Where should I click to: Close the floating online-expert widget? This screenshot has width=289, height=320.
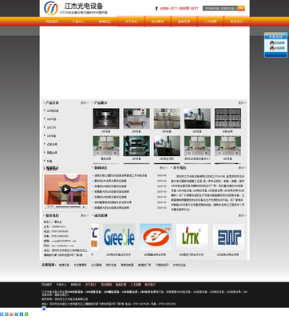[286, 34]
